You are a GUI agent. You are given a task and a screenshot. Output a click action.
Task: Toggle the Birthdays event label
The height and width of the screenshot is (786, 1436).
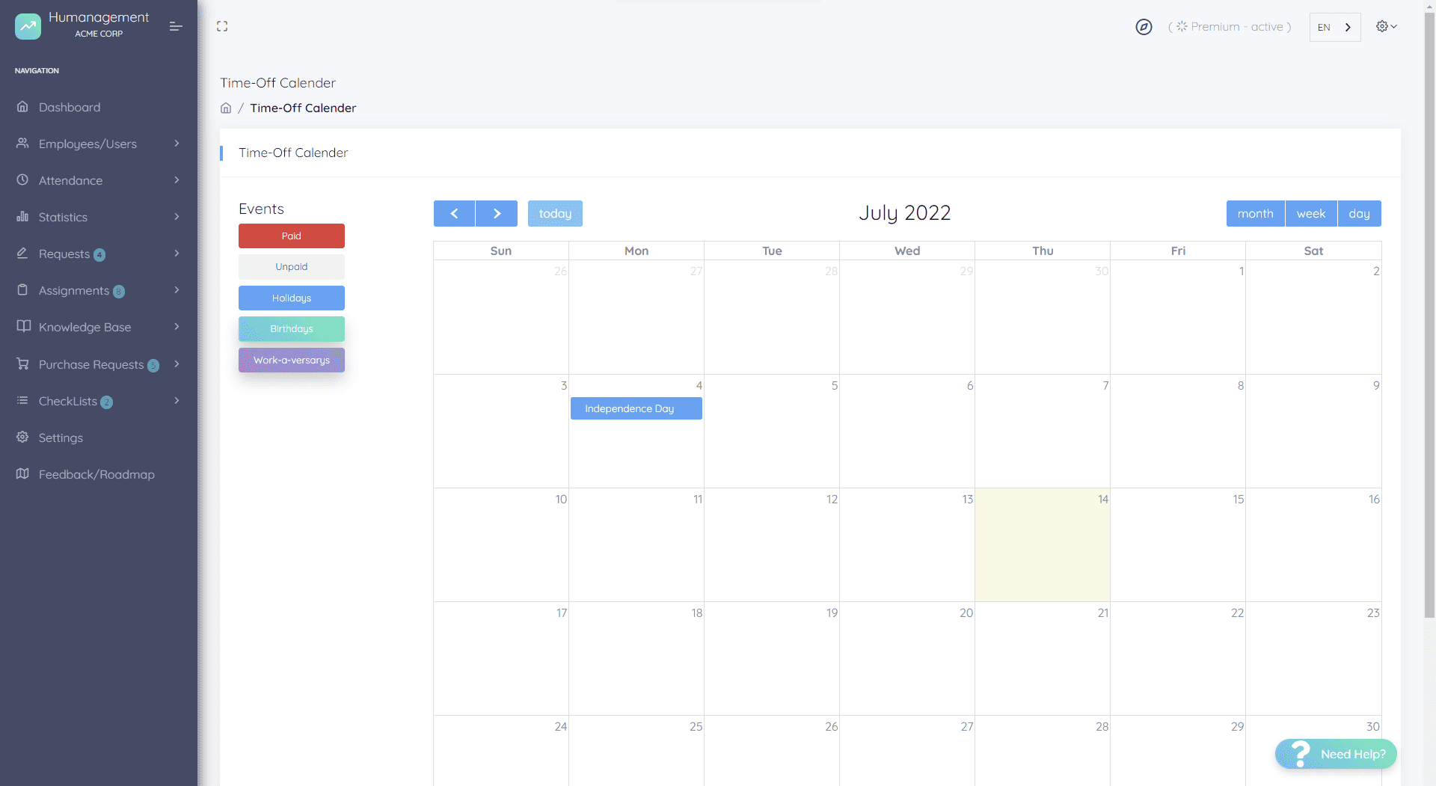(291, 329)
